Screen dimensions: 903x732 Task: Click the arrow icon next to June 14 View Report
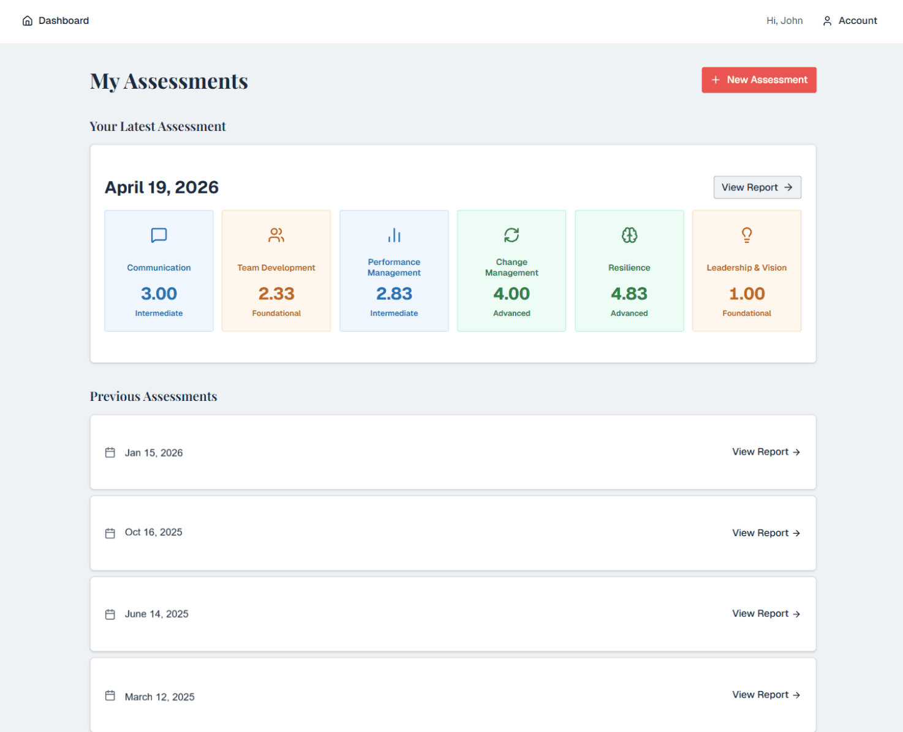click(x=796, y=614)
